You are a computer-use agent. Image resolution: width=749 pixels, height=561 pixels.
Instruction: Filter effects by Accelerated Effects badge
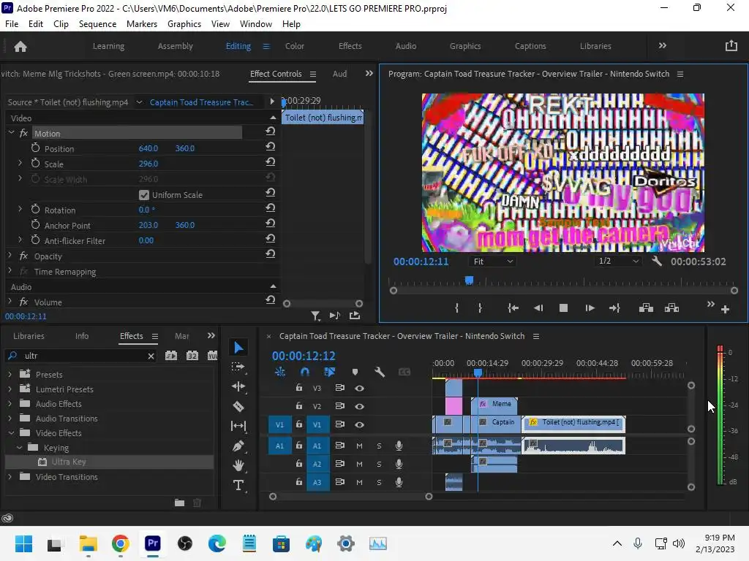(171, 356)
